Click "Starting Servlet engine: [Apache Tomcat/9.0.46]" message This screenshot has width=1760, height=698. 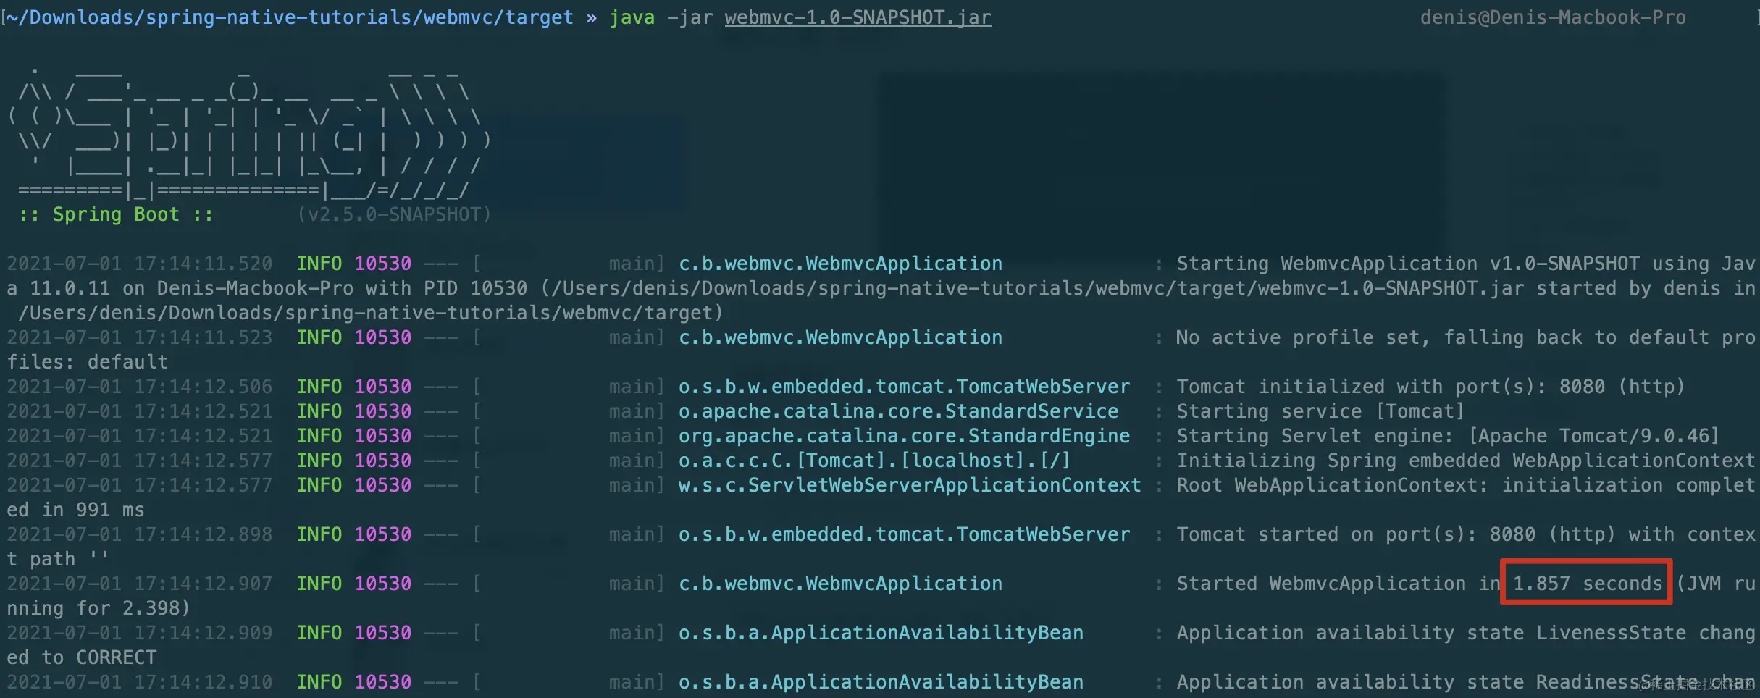coord(1448,436)
